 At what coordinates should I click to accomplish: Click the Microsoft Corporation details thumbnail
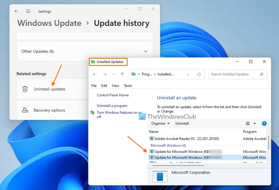160,176
